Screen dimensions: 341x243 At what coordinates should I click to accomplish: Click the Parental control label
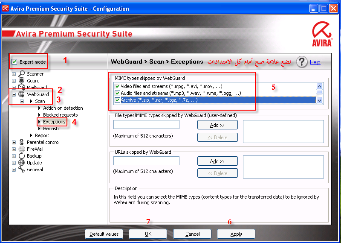pos(43,142)
